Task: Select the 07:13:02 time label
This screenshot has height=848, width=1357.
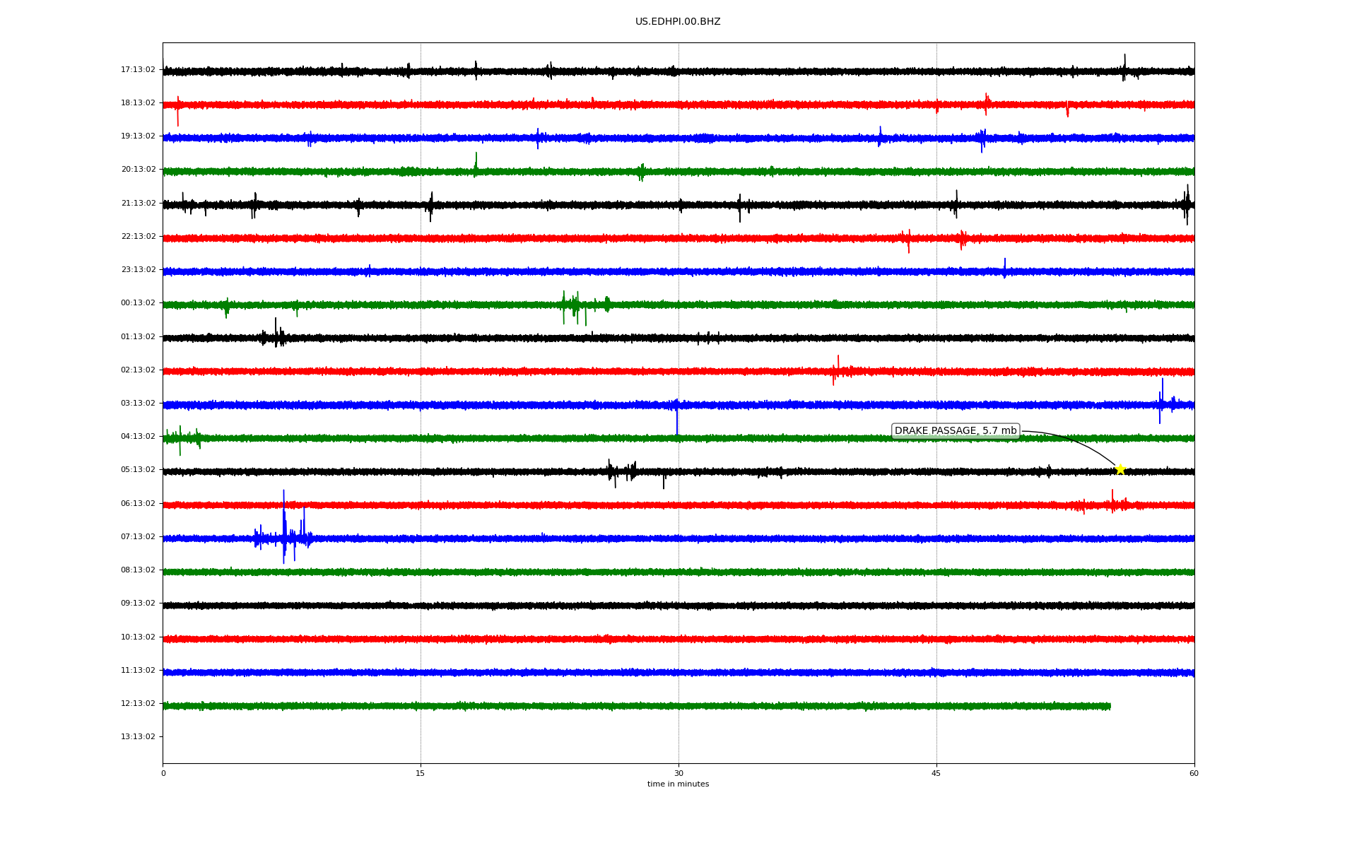Action: tap(138, 537)
